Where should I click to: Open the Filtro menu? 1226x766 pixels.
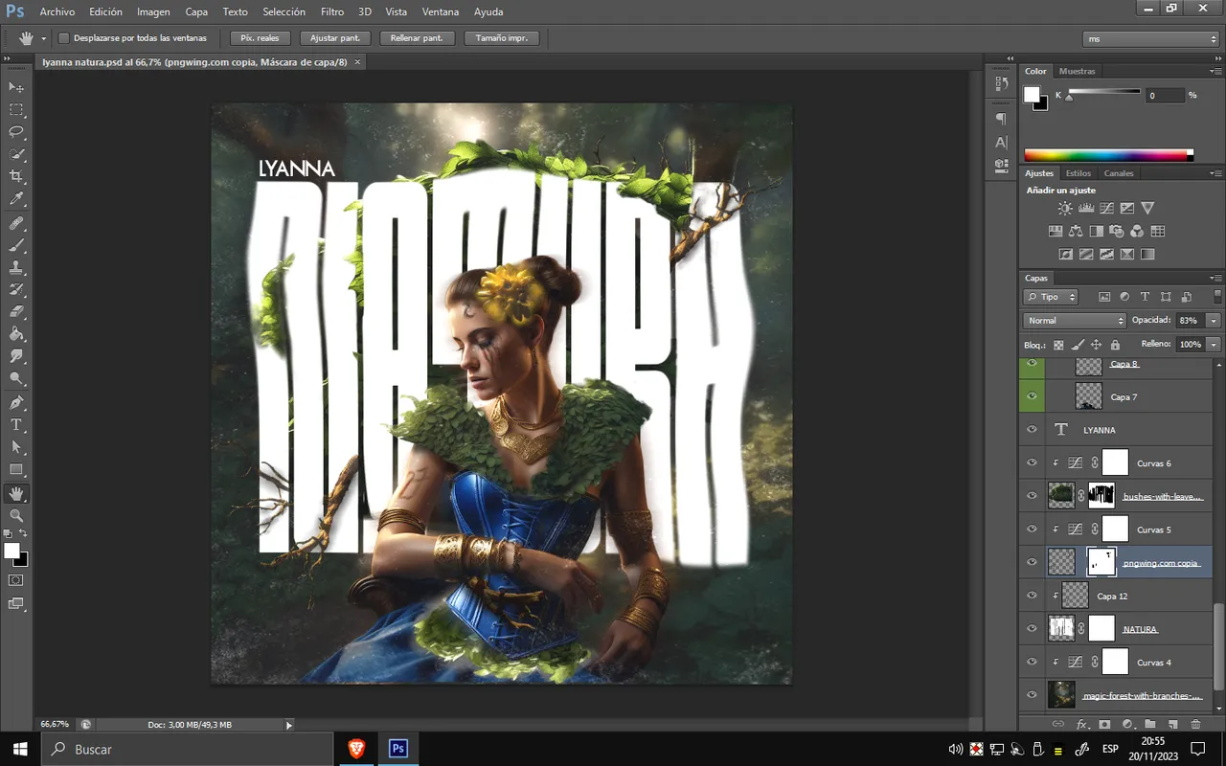click(332, 11)
